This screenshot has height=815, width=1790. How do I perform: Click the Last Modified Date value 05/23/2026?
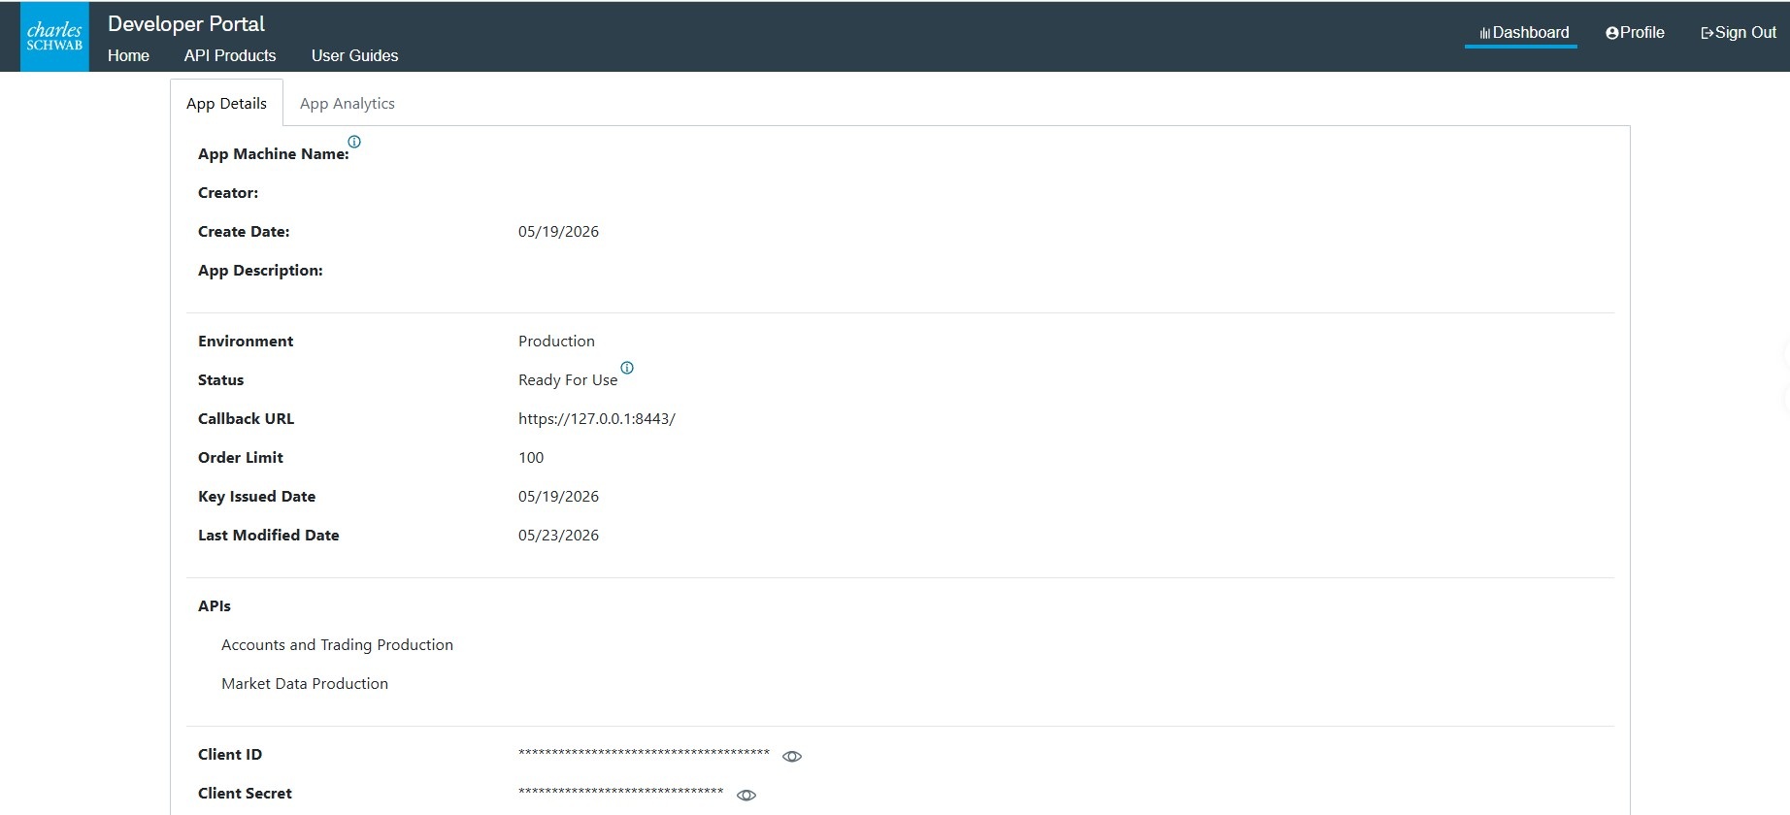(x=558, y=536)
